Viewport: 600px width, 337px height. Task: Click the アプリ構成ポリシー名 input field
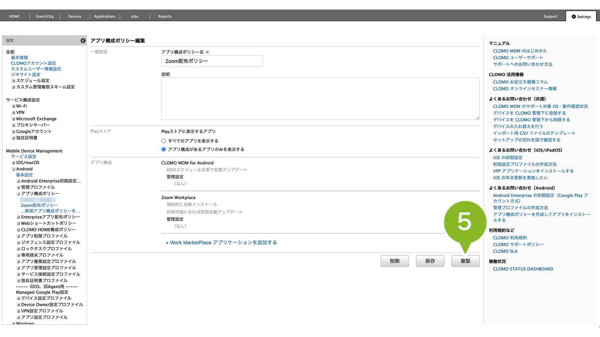(212, 61)
